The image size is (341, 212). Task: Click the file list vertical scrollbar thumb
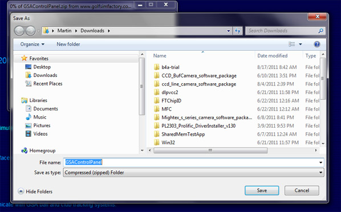tap(323, 78)
